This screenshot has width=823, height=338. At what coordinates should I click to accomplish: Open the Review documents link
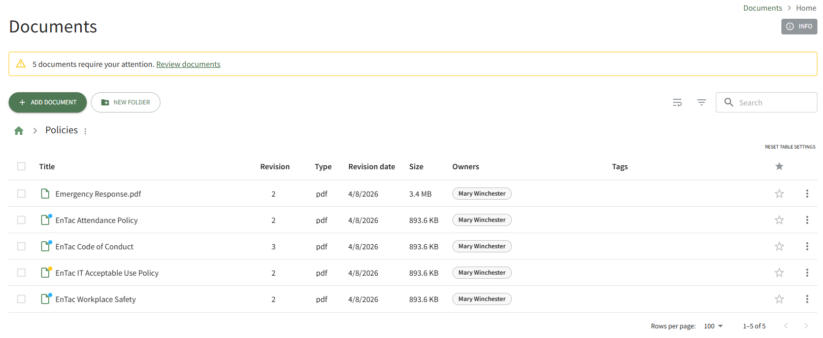(x=188, y=64)
